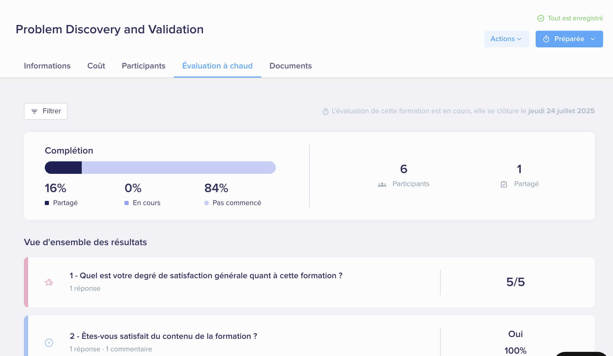Click the green saved checkmark icon

point(541,18)
